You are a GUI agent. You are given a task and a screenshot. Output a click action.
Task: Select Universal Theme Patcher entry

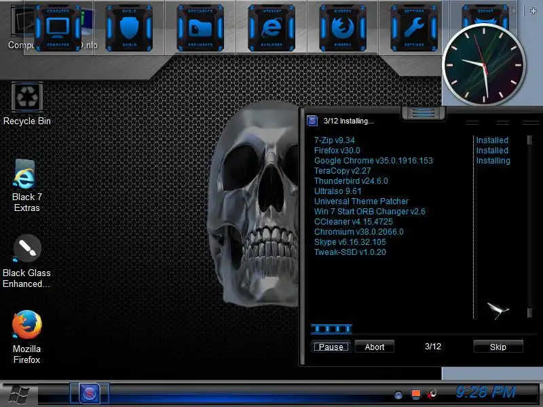coord(361,201)
